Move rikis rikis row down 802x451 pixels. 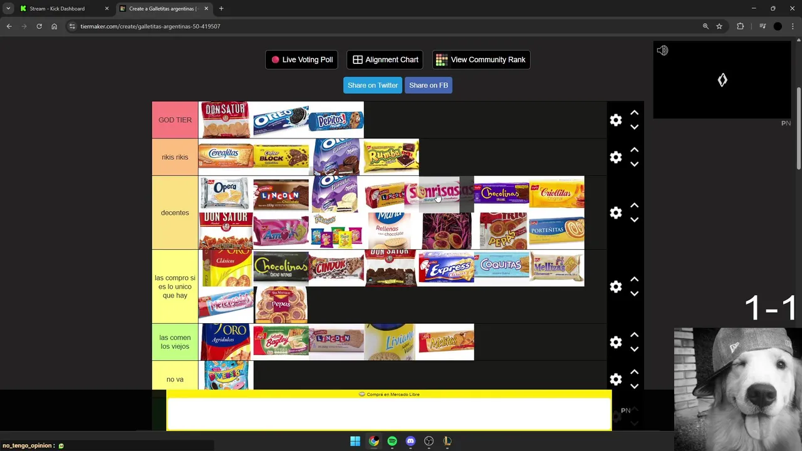point(634,164)
